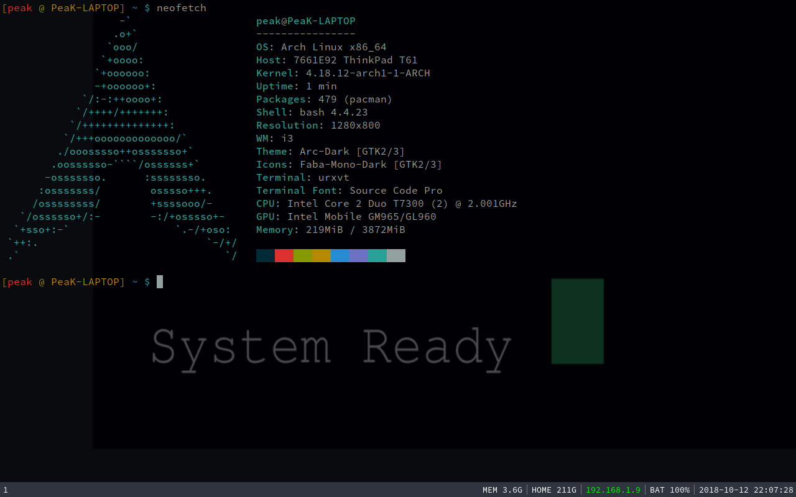Click the blue color block in neofetch
This screenshot has width=796, height=497.
(340, 255)
